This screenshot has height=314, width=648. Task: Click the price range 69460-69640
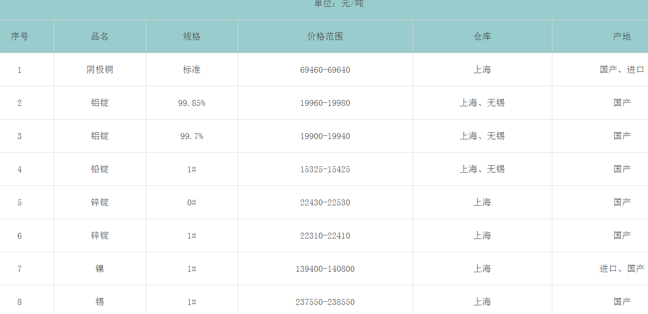[325, 70]
